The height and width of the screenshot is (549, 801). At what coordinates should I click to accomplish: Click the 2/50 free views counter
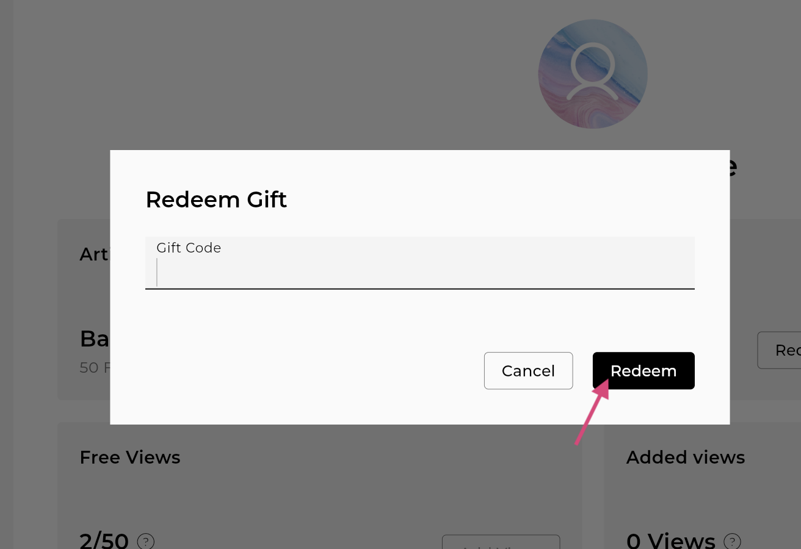104,541
